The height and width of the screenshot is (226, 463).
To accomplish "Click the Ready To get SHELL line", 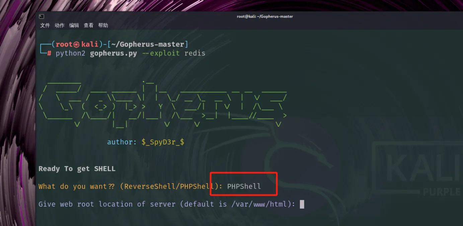I will [x=77, y=169].
